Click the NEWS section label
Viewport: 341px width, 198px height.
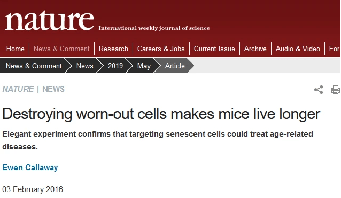point(53,89)
